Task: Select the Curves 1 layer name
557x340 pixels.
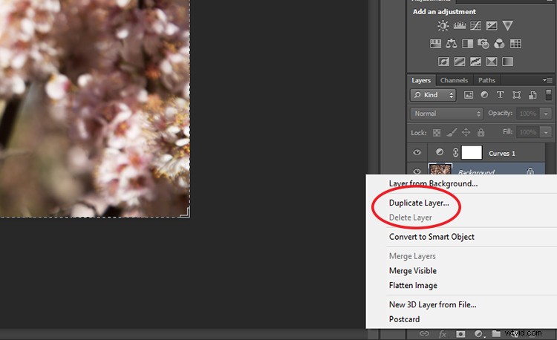Action: 501,154
